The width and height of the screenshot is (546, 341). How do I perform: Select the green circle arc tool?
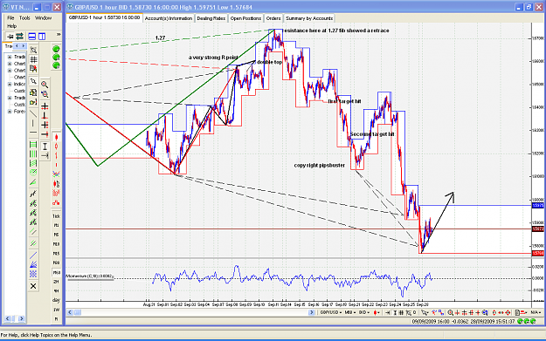click(33, 173)
